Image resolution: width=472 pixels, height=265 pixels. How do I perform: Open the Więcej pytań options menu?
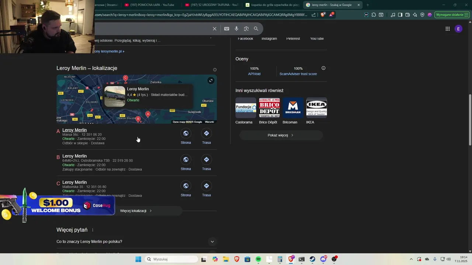[x=93, y=230]
